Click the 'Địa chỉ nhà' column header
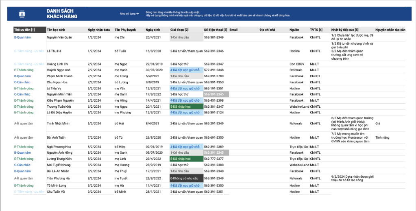Image resolution: width=416 pixels, height=211 pixels. click(x=267, y=30)
